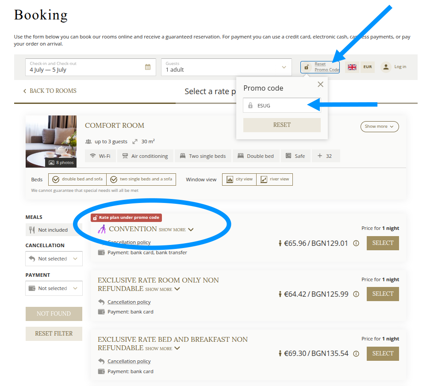Select the Convention rate plan
Viewport: 430px width, 386px height.
click(x=382, y=243)
